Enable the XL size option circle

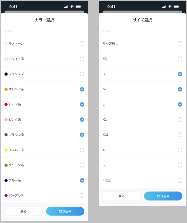click(180, 119)
